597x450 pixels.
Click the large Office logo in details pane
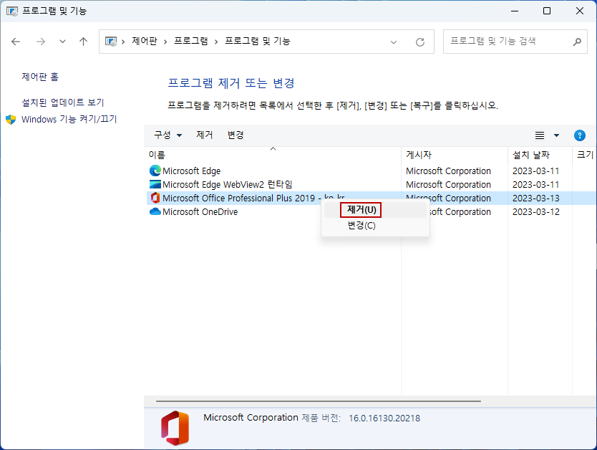(x=175, y=428)
